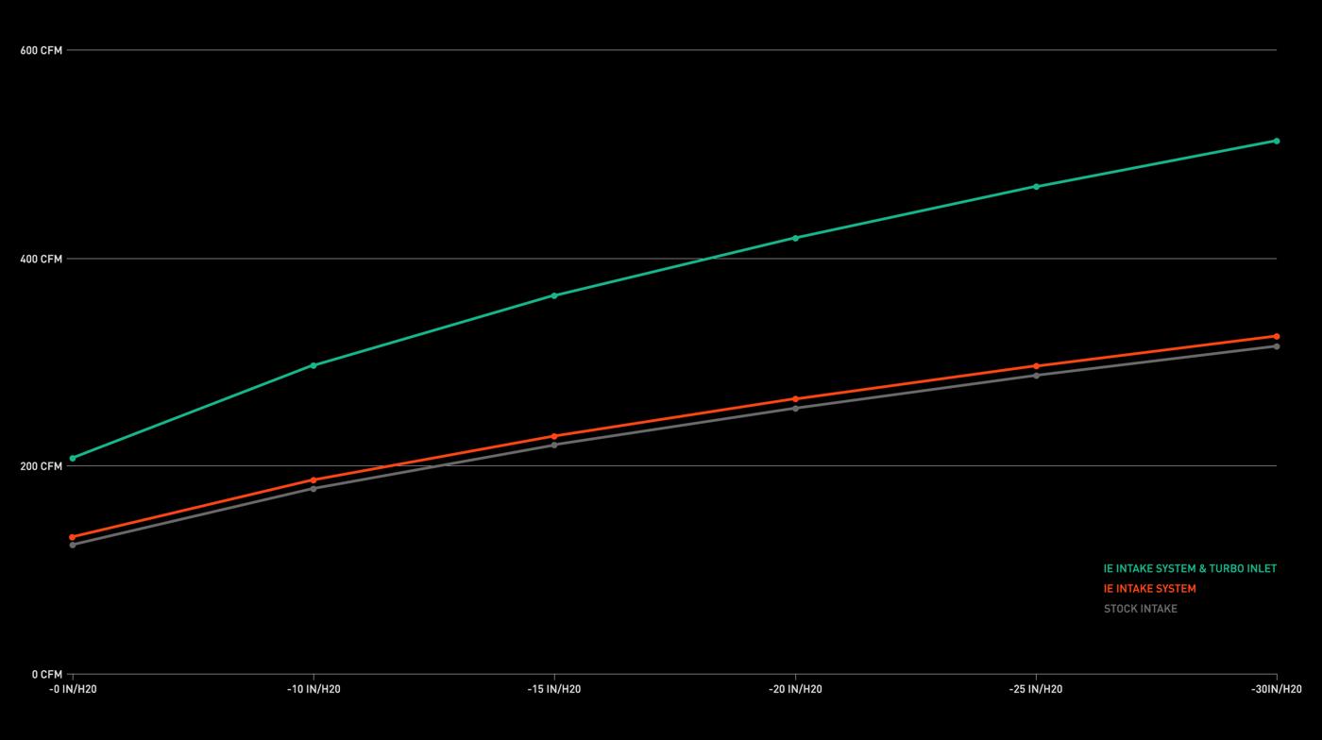Select the orange line data point at -10 IN/H20
The width and height of the screenshot is (1322, 740).
point(314,479)
